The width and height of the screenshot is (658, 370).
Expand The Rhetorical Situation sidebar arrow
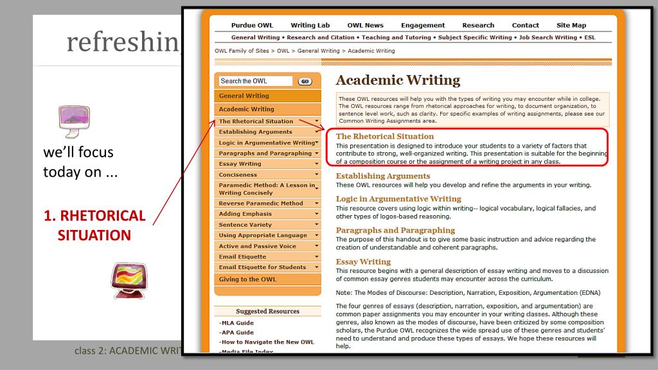pyautogui.click(x=317, y=121)
